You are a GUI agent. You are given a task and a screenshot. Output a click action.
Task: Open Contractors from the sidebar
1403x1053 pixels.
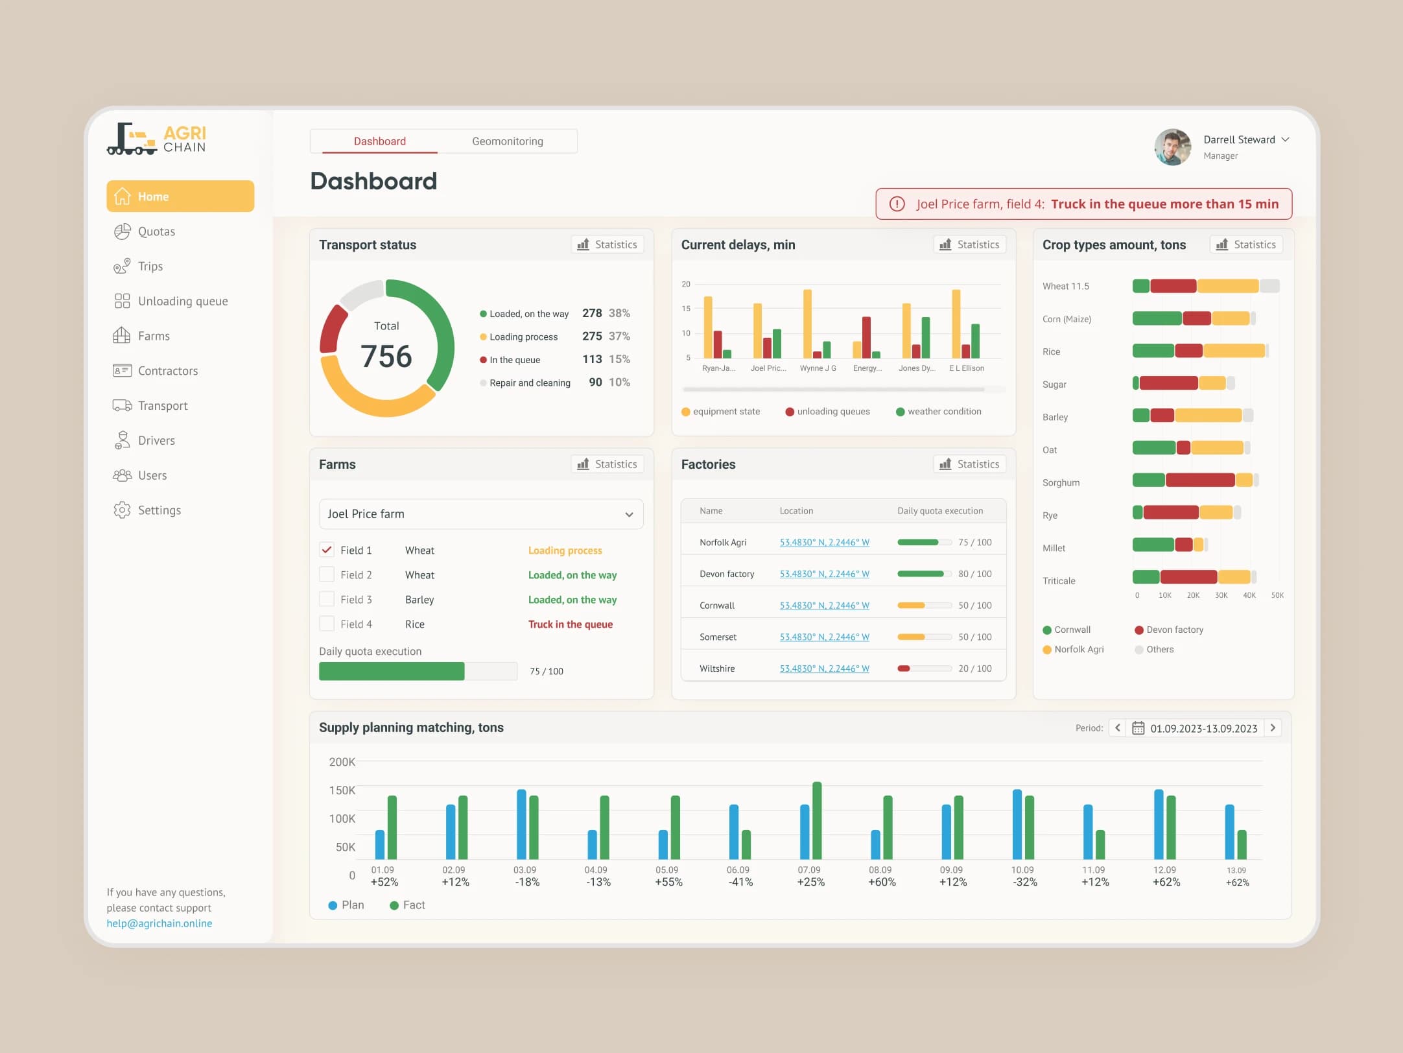pos(180,371)
